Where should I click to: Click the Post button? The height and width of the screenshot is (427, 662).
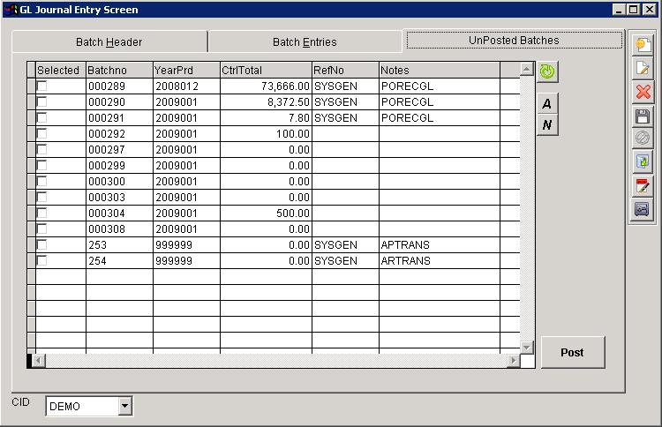(x=572, y=352)
